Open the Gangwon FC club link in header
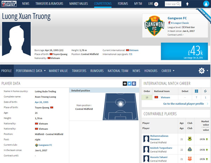The image size is (211, 163). 177,18
